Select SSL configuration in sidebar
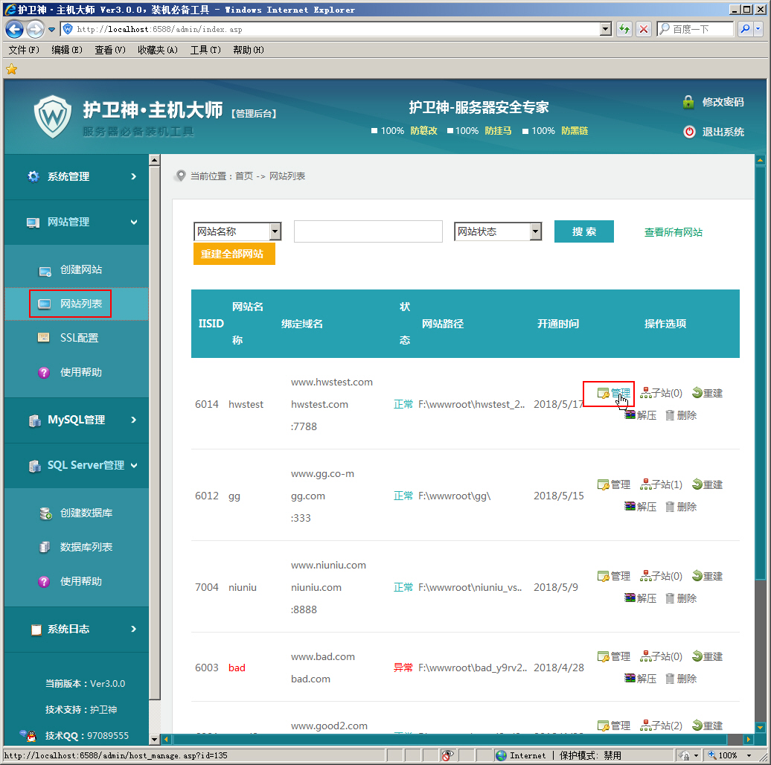The width and height of the screenshot is (771, 765). [79, 338]
